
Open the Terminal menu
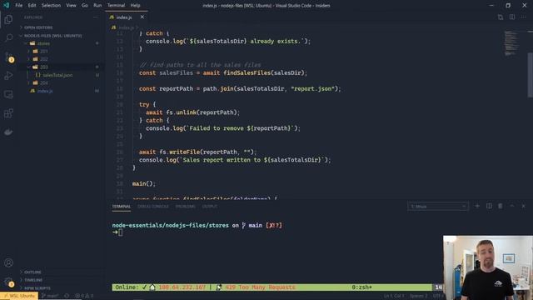coord(117,5)
